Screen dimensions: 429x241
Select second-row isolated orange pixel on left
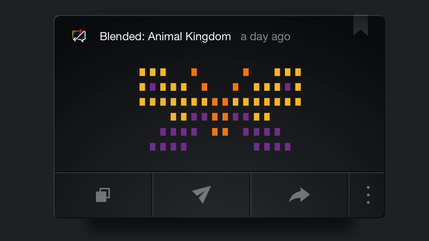tap(204, 87)
